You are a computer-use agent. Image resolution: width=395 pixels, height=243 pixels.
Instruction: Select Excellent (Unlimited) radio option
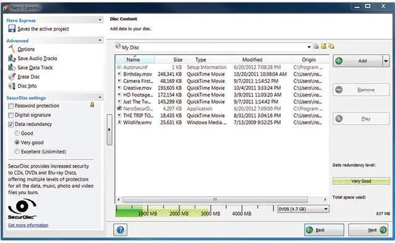(17, 151)
